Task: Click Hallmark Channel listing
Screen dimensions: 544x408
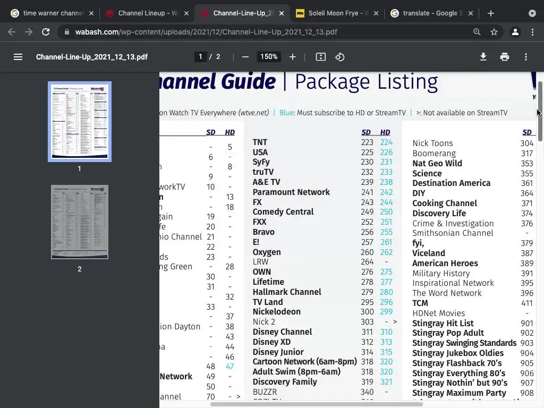Action: tap(287, 292)
